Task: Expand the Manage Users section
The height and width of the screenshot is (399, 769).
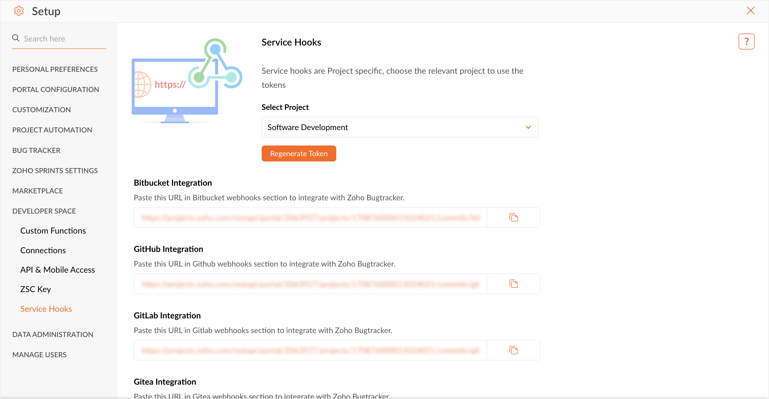Action: 39,355
